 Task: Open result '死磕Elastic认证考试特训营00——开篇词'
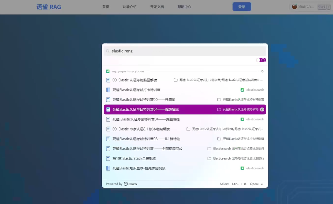click(x=185, y=100)
